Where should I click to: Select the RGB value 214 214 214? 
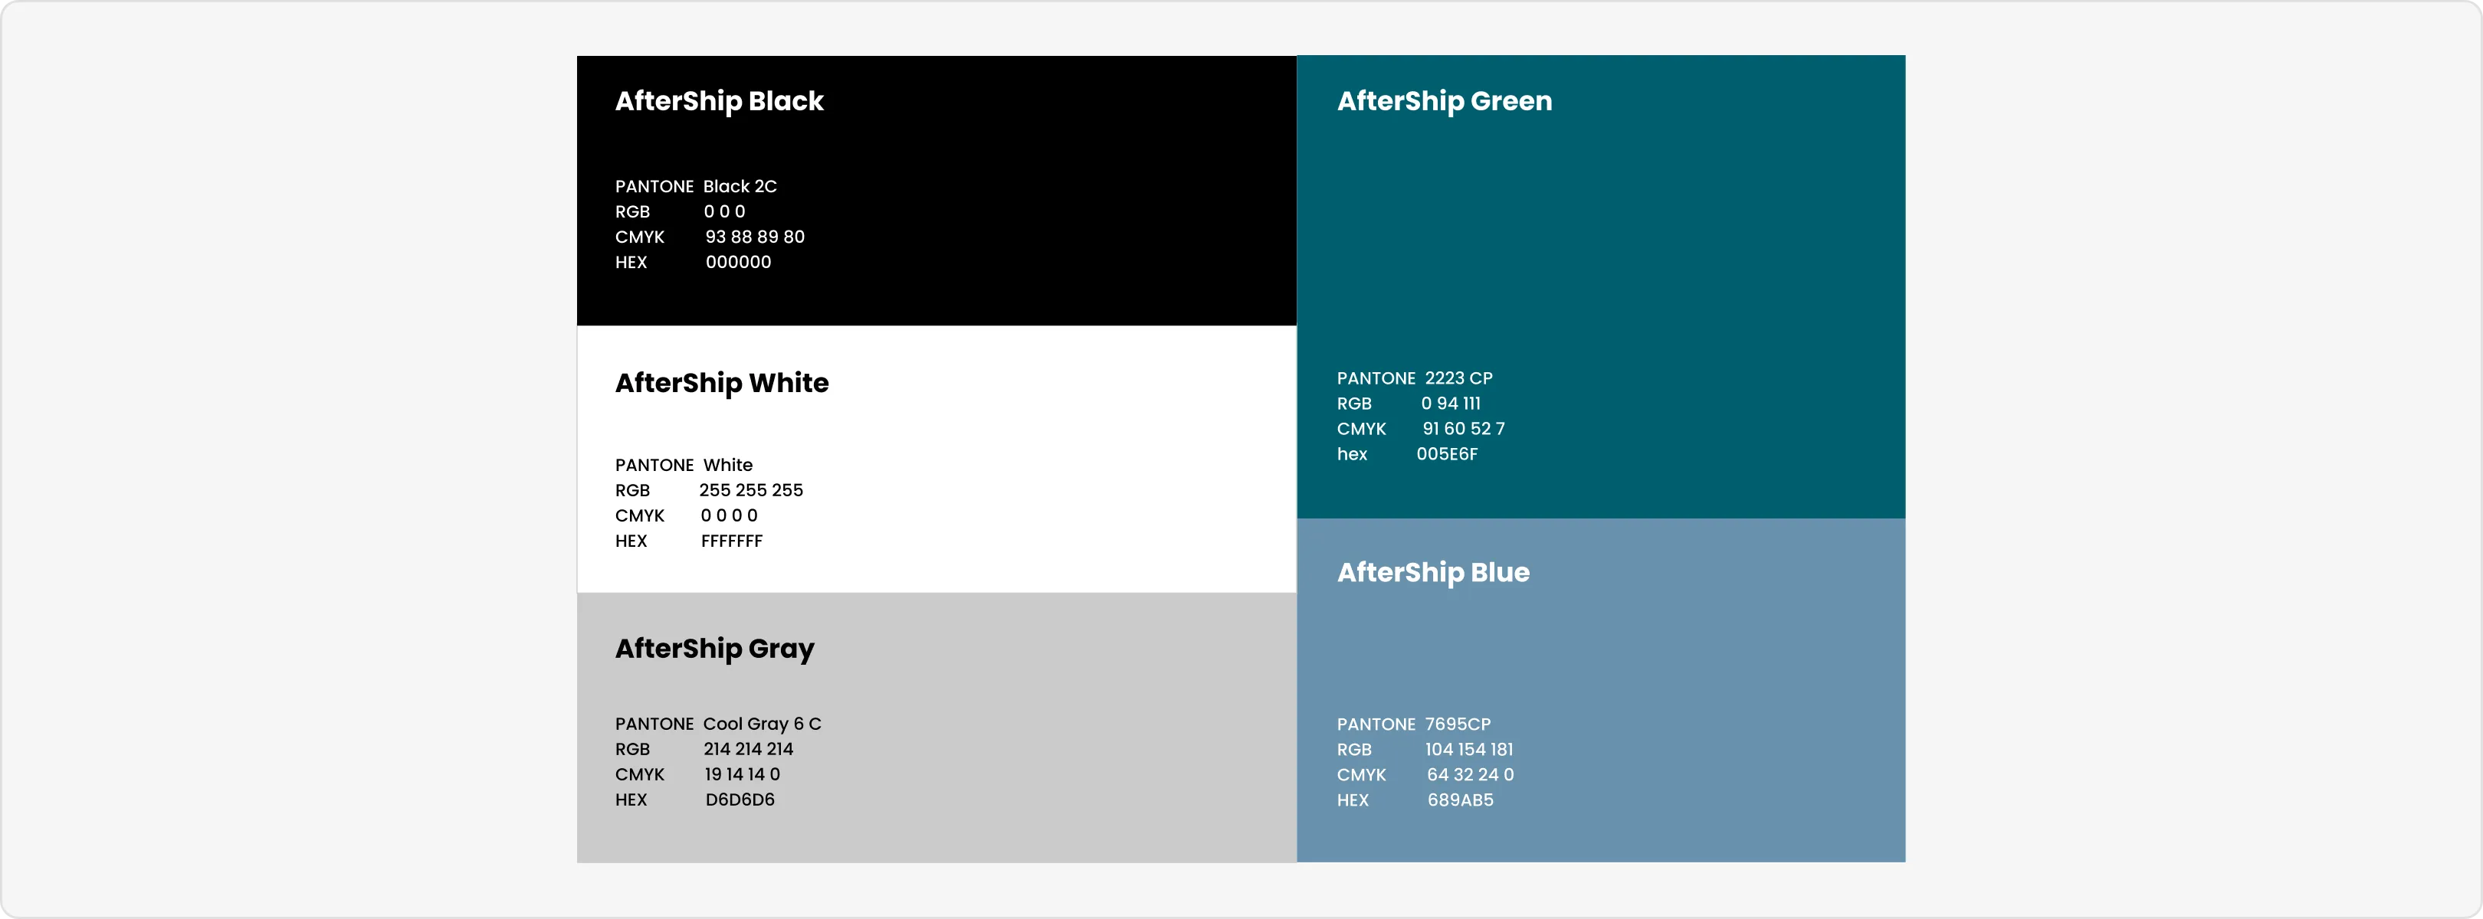click(x=748, y=750)
